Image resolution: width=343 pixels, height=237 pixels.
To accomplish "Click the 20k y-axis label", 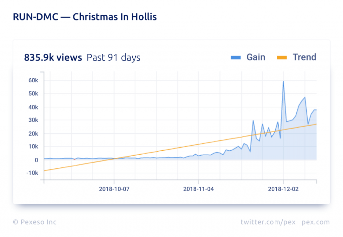I will 33,134.
